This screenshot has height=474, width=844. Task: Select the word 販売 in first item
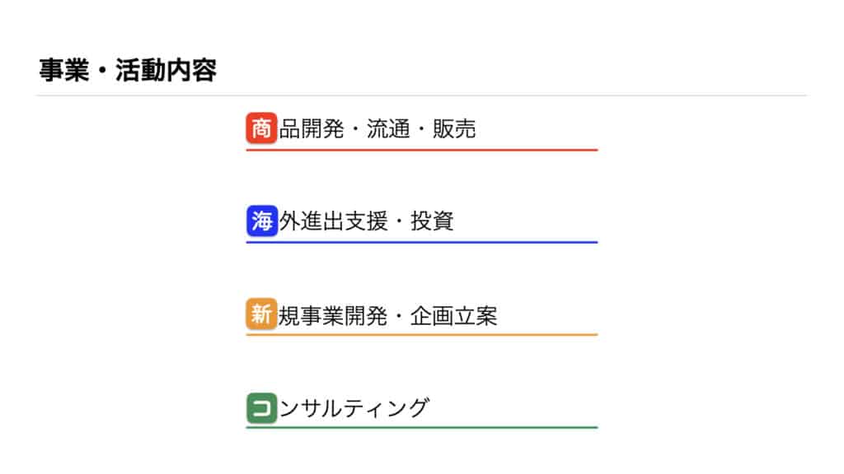click(454, 129)
